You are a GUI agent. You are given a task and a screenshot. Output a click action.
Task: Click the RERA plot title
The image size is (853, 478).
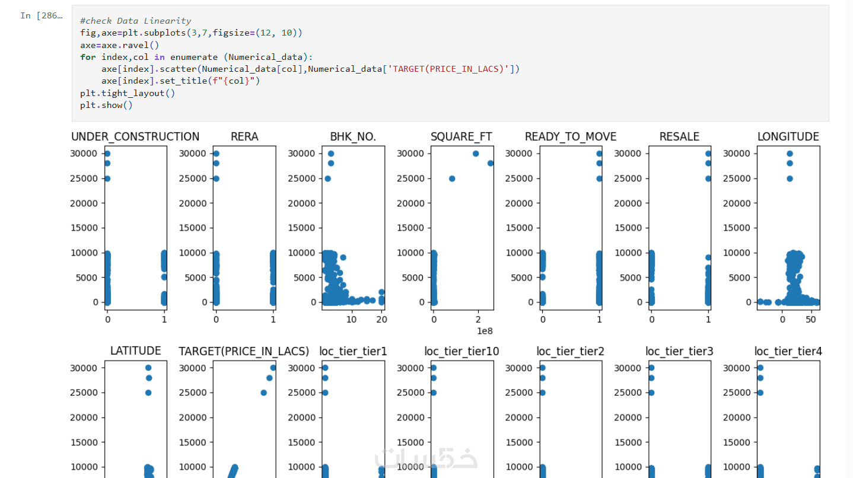(244, 136)
